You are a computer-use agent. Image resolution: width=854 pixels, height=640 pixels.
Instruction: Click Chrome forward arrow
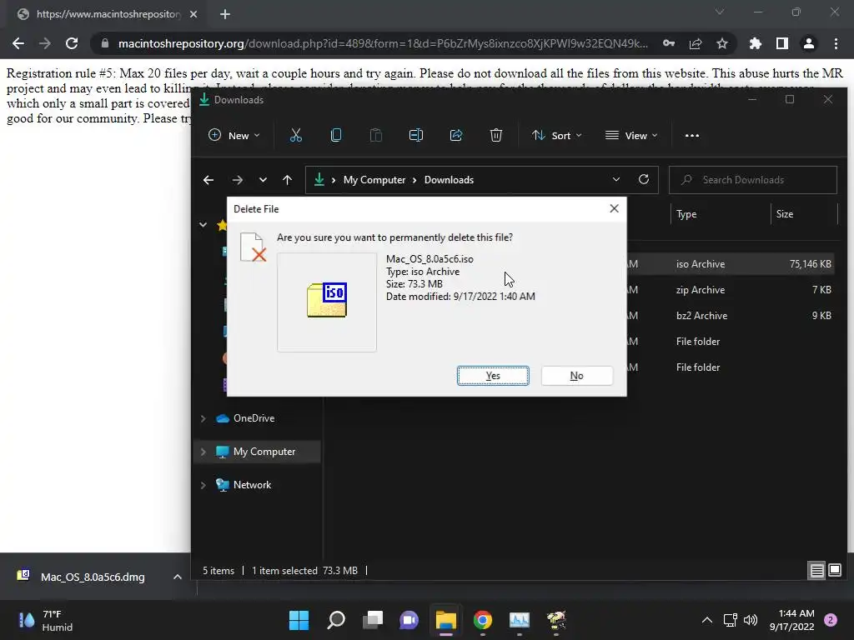[45, 43]
